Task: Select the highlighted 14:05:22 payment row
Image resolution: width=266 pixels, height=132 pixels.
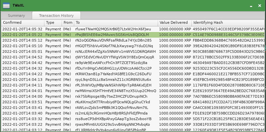Action: [x=23, y=35]
